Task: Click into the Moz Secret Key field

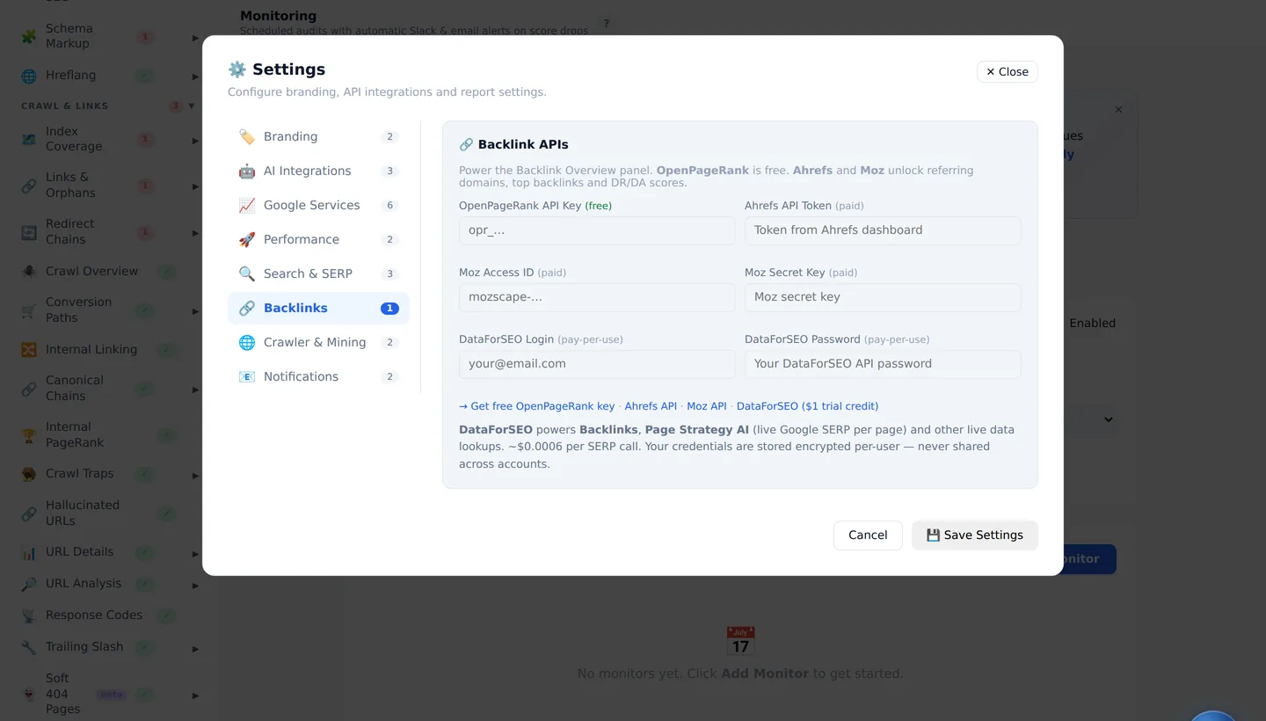Action: (x=883, y=297)
